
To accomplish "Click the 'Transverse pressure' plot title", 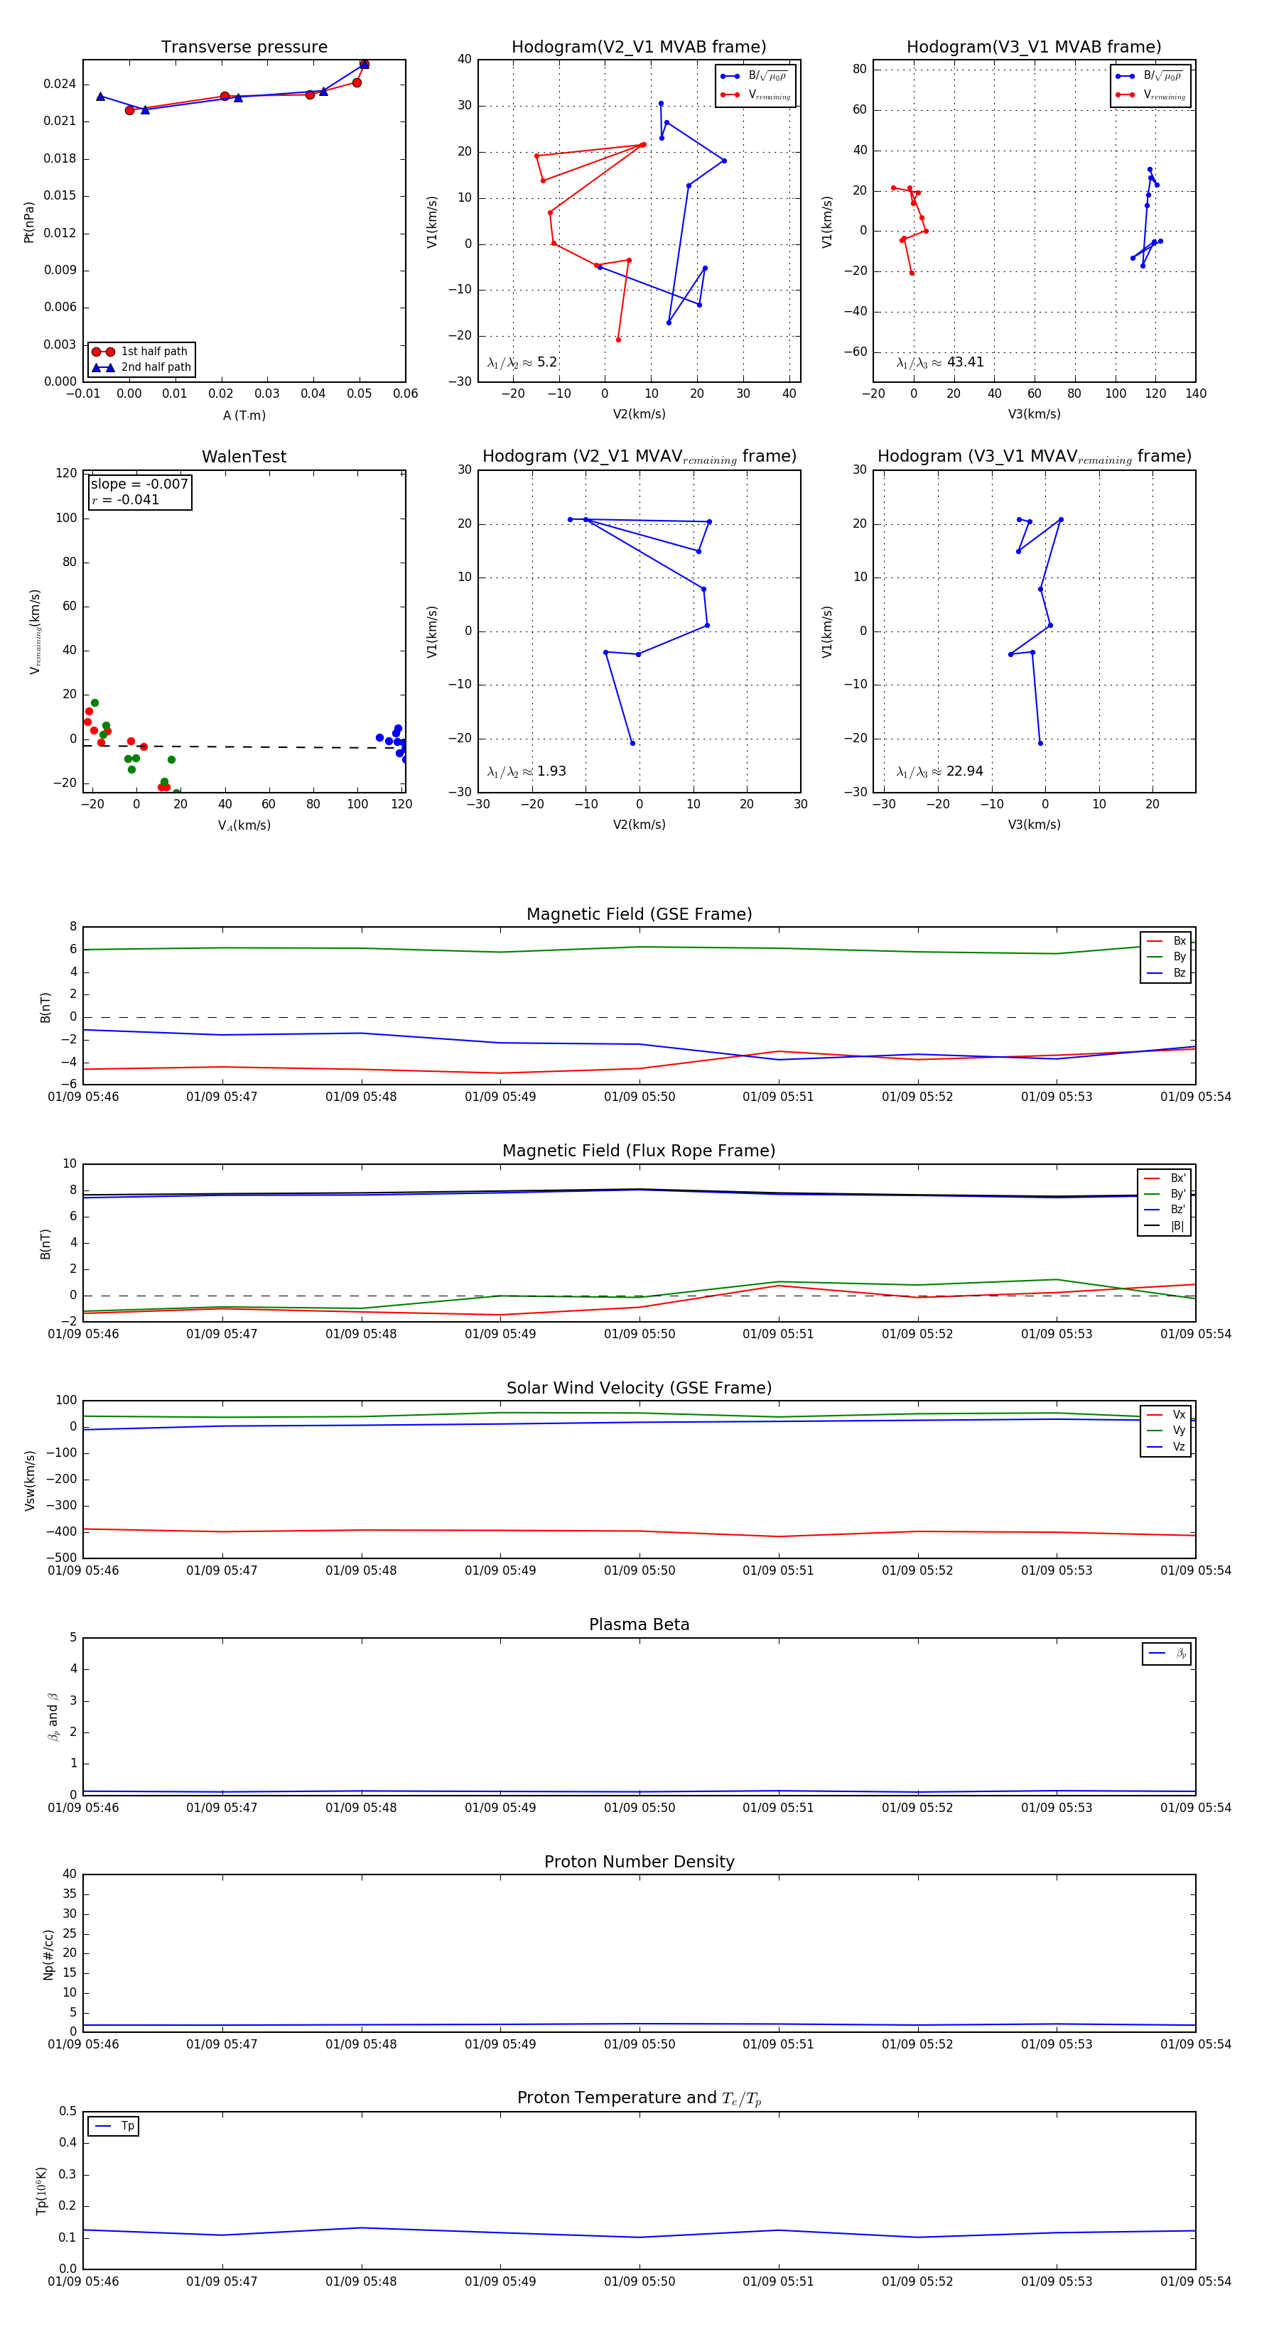I will pos(244,48).
